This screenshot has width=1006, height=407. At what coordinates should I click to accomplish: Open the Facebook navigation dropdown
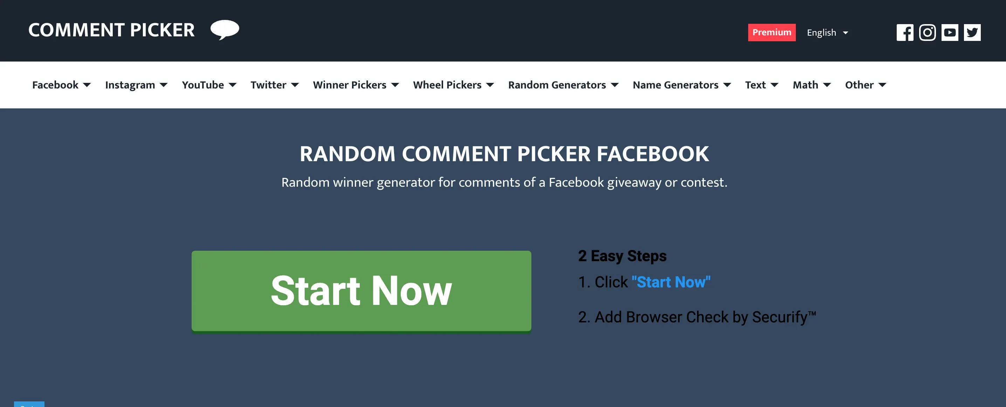[61, 84]
